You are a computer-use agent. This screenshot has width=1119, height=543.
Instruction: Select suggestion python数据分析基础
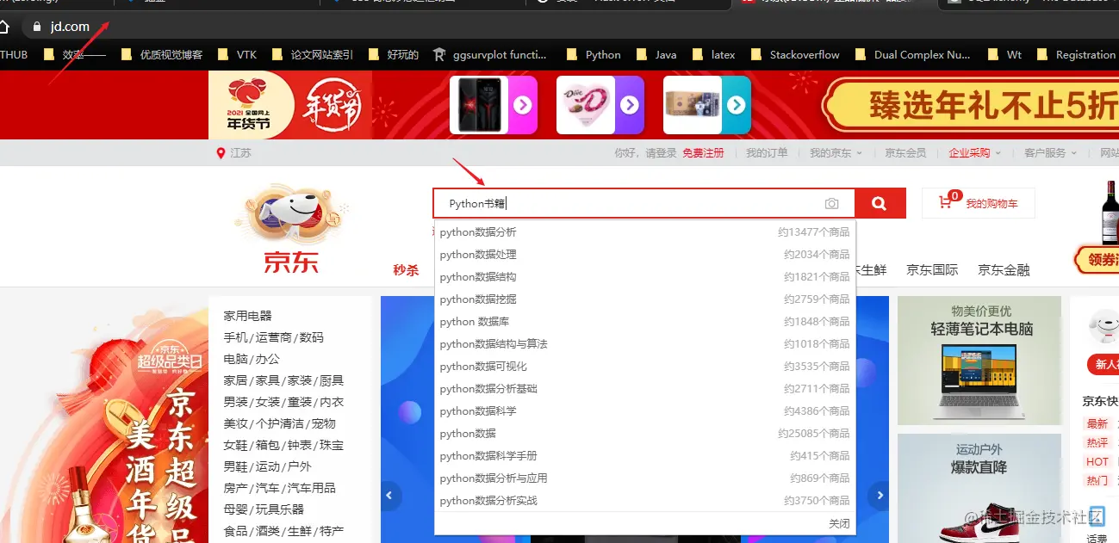(x=644, y=389)
